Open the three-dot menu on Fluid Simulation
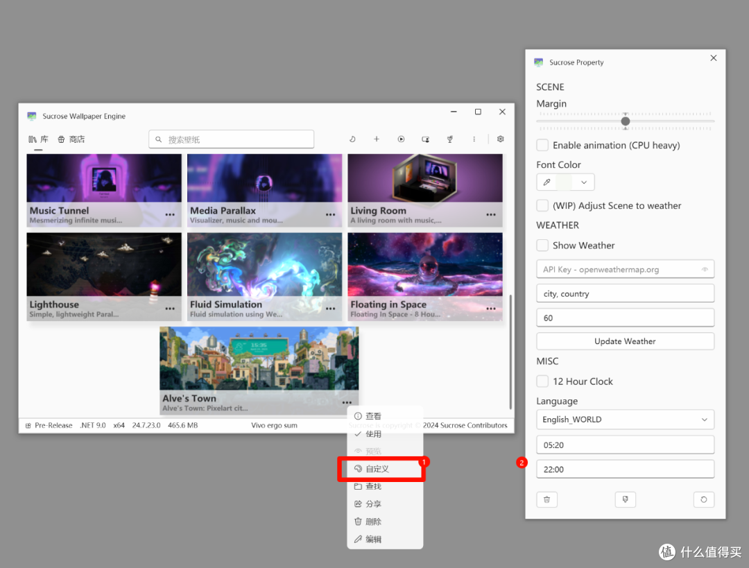 (331, 309)
